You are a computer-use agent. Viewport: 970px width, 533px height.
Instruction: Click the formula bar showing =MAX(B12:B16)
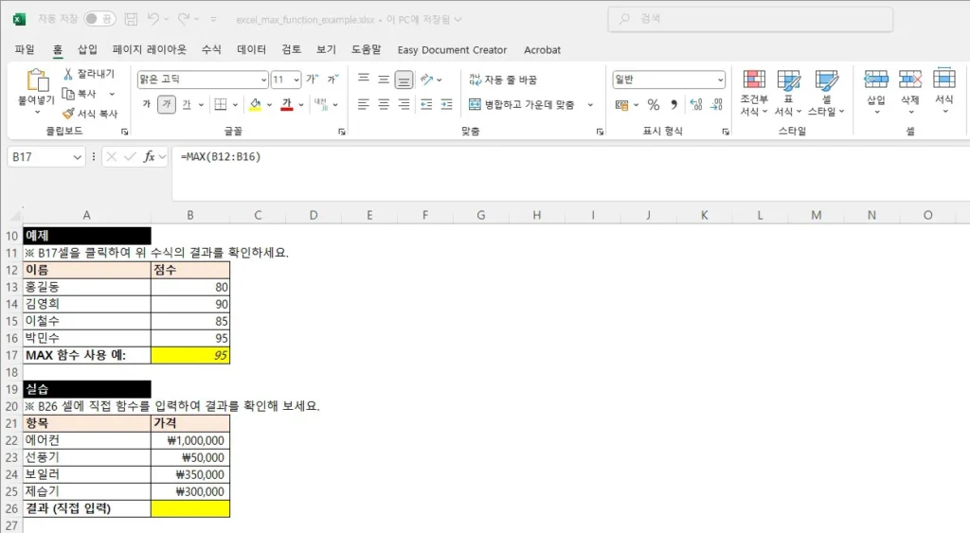coord(569,174)
